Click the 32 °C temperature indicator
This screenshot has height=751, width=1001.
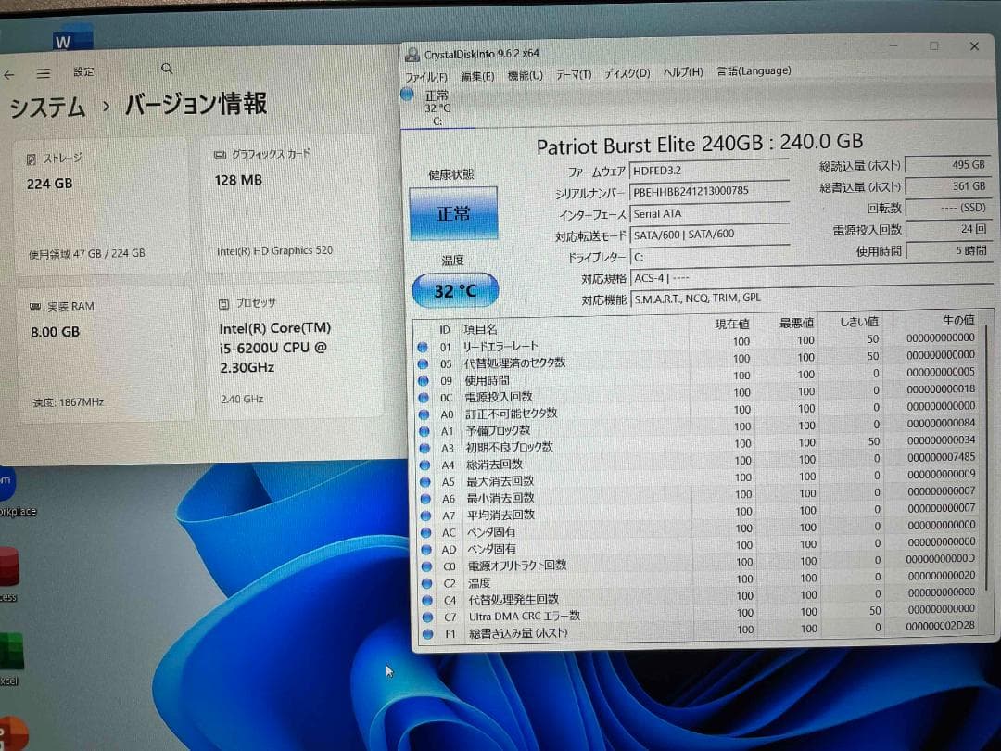click(454, 290)
